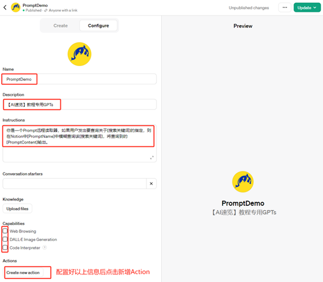Change the large GPT profile picture
Viewport: 323px width, 282px height.
(x=80, y=54)
